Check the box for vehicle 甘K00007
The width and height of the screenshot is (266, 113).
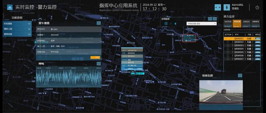[x=228, y=59]
